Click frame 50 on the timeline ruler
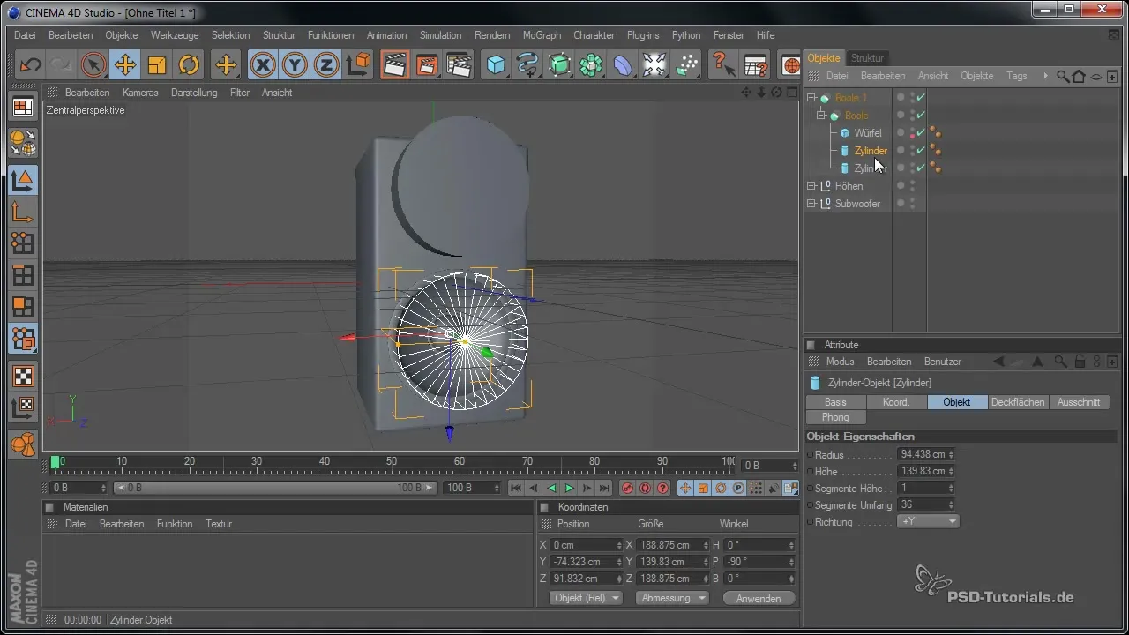The image size is (1129, 635). (x=393, y=462)
